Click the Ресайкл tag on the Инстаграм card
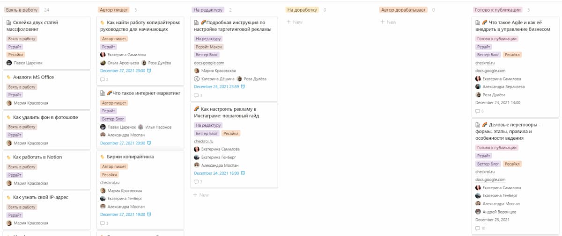Screen dimensions: 562x236 pos(230,133)
